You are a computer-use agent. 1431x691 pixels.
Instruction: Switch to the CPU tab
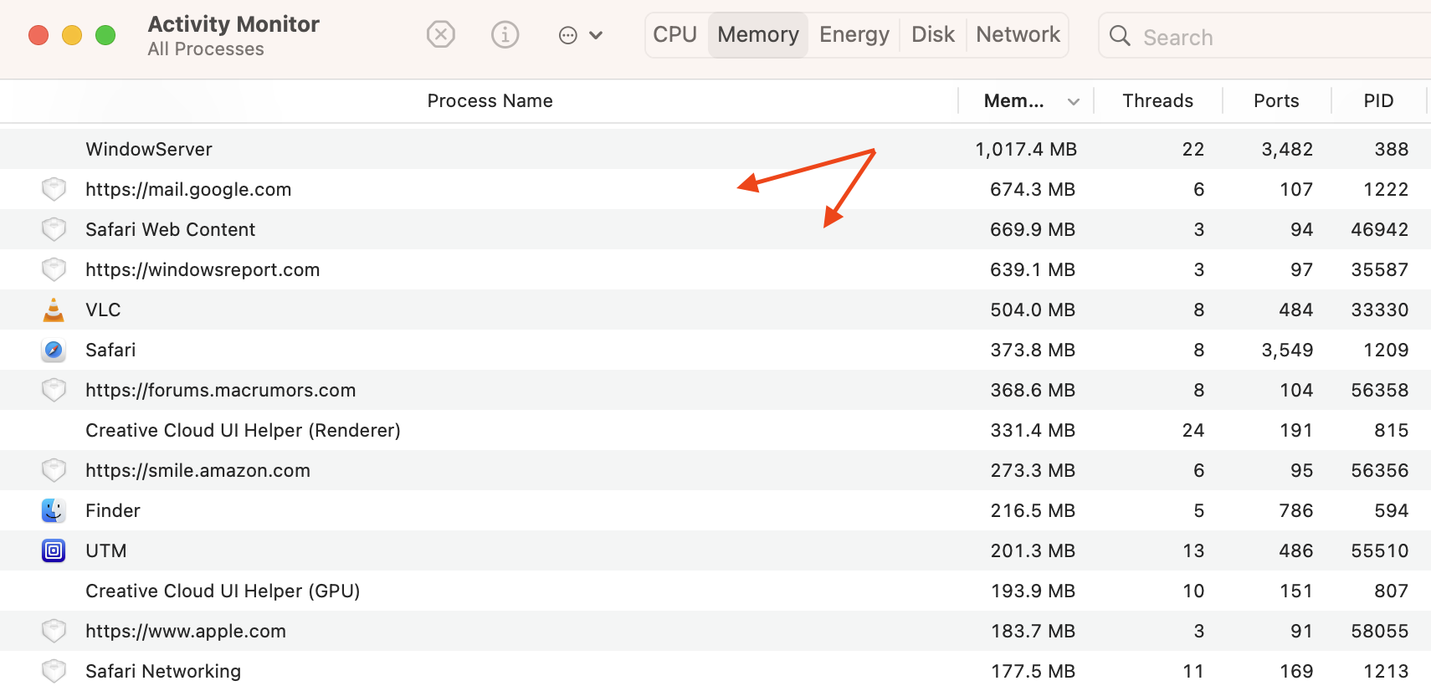pos(674,34)
